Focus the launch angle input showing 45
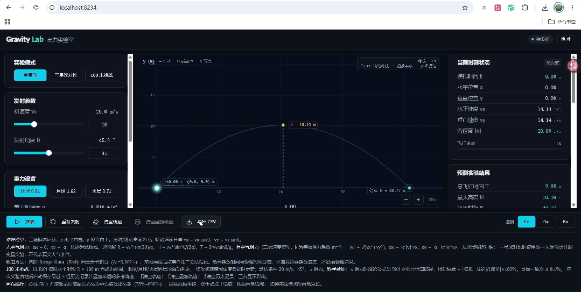This screenshot has height=292, width=581. (x=103, y=153)
